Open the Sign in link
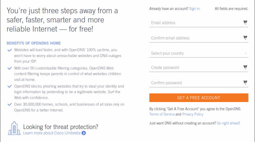 click(x=195, y=9)
